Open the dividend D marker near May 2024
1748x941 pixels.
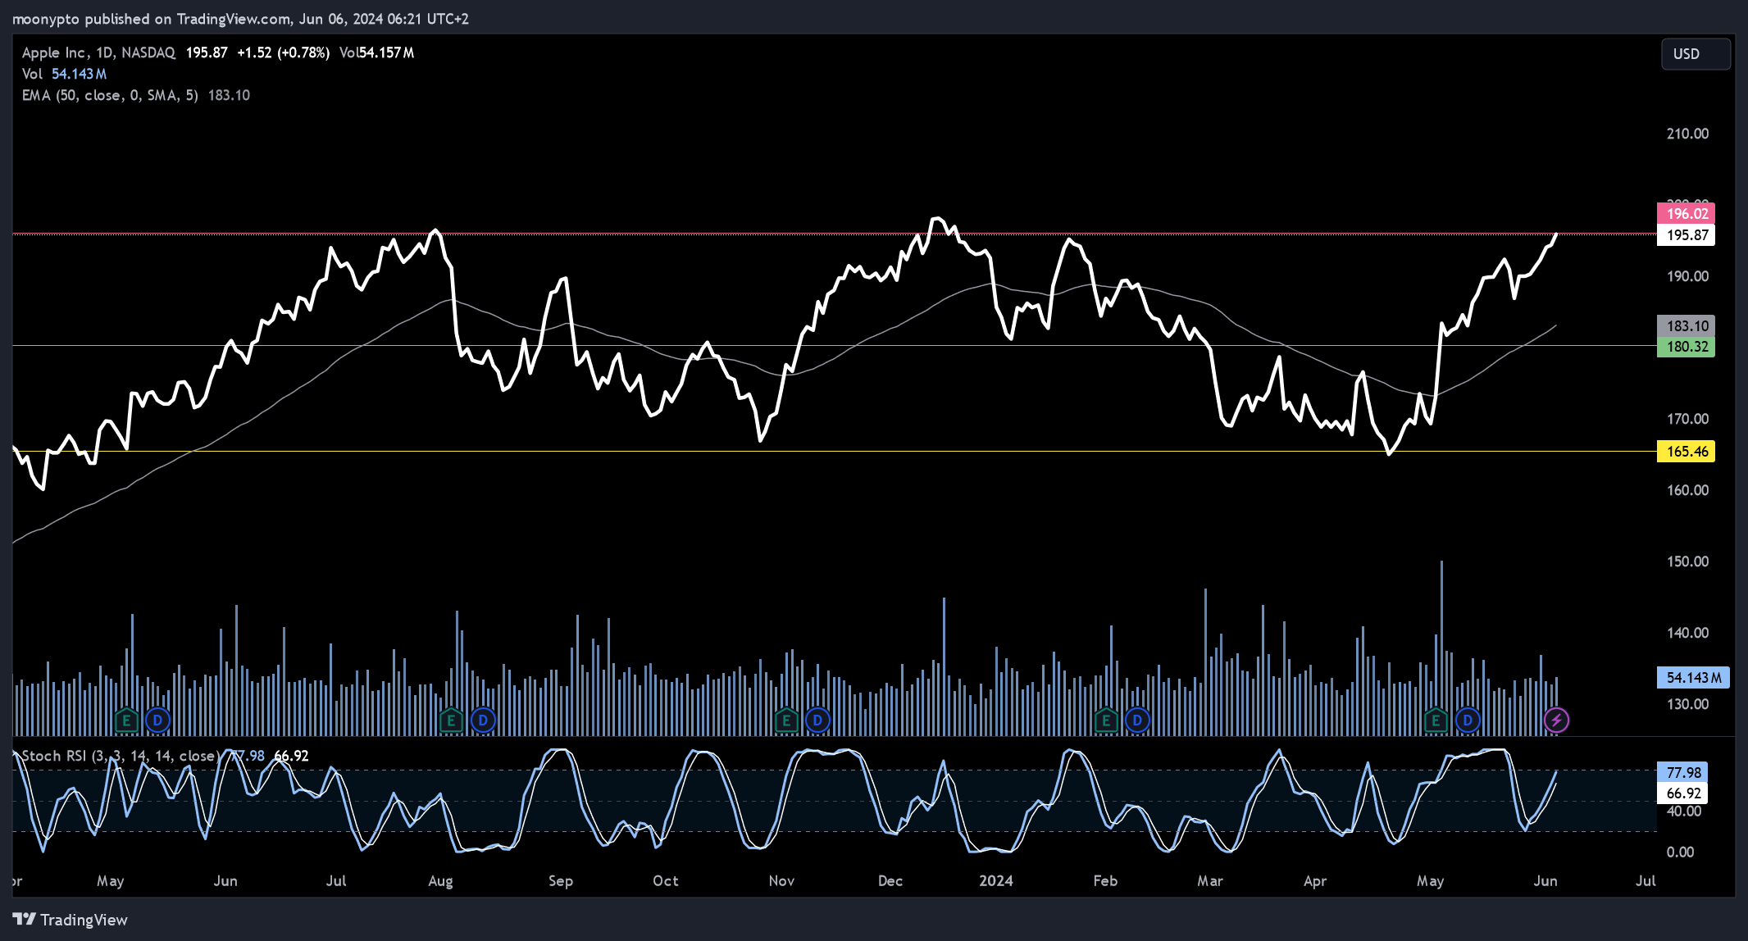[x=1468, y=721]
